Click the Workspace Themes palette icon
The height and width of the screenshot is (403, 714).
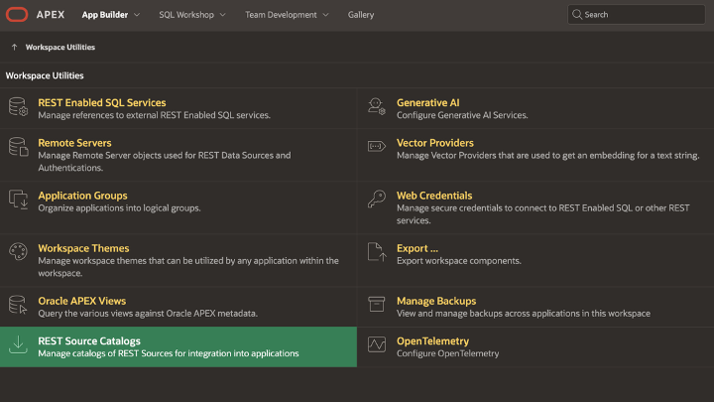pos(19,253)
